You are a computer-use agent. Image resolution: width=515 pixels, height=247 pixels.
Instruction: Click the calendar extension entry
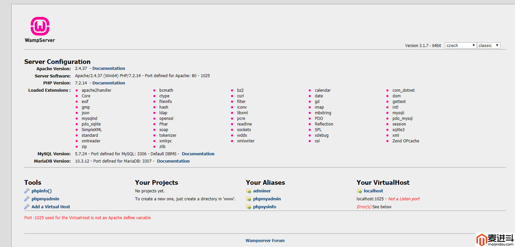(x=323, y=90)
